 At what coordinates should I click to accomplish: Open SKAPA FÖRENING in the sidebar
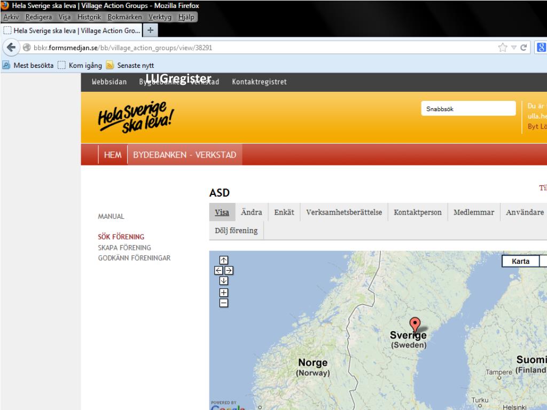click(124, 248)
